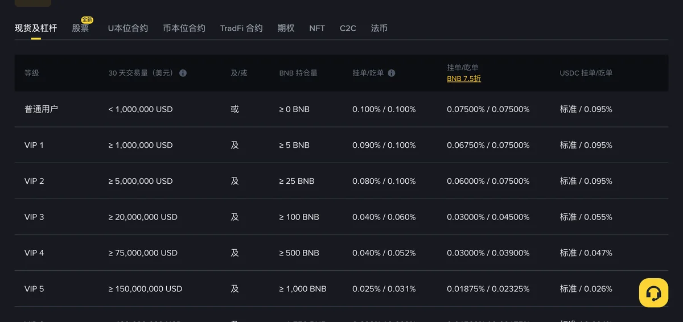
Task: Show info icon beside 挂单/吃单 header
Action: tap(392, 73)
